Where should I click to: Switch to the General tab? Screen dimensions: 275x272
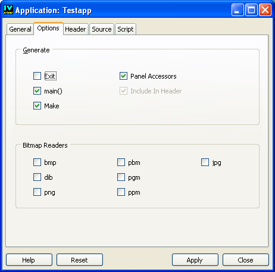pos(20,29)
